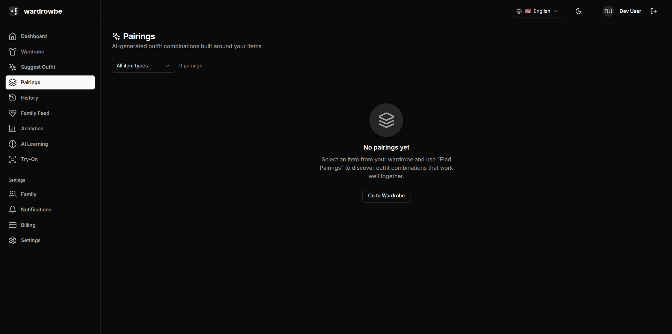Image resolution: width=672 pixels, height=334 pixels.
Task: Click the Dev User profile name
Action: (630, 11)
